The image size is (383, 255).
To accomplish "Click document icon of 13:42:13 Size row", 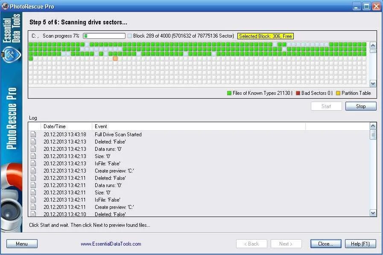I will tap(33, 156).
